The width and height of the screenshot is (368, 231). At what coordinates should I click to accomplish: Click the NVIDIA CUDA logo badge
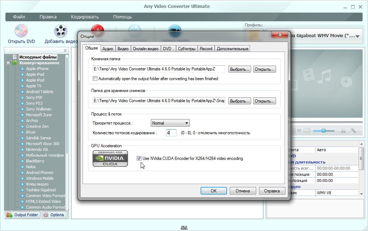click(110, 158)
